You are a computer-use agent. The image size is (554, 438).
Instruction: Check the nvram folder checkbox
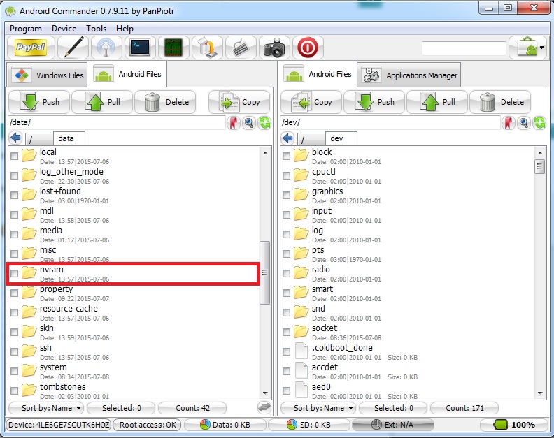tap(14, 274)
